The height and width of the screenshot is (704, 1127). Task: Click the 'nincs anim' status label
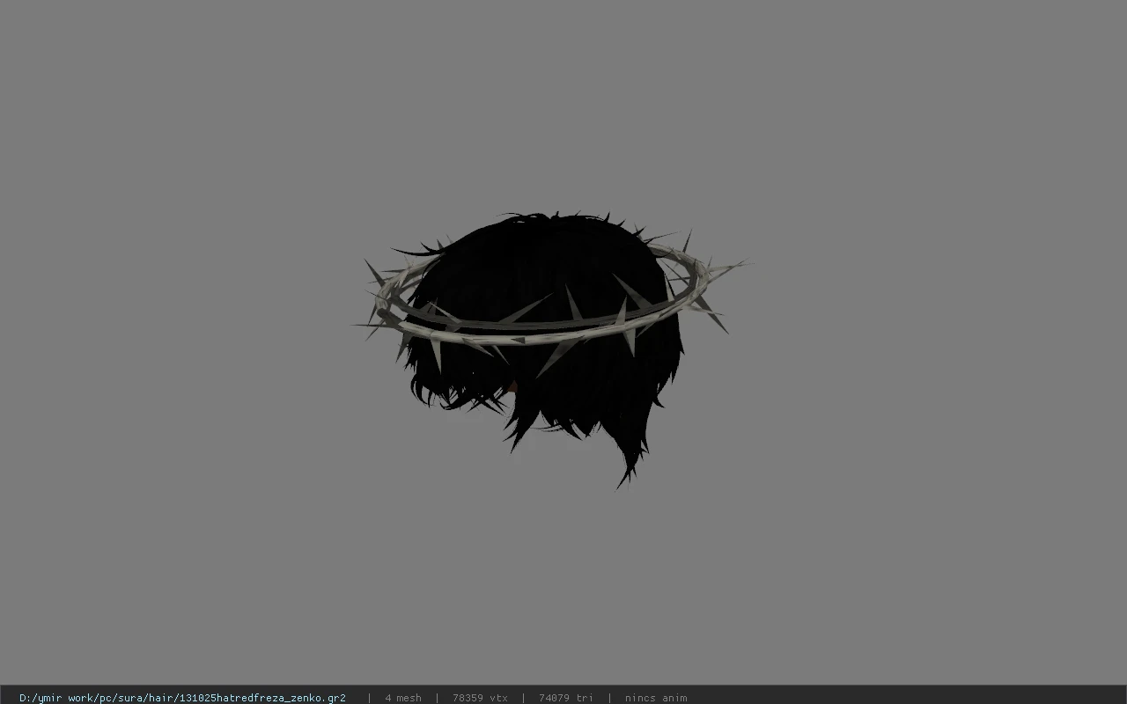pyautogui.click(x=656, y=698)
